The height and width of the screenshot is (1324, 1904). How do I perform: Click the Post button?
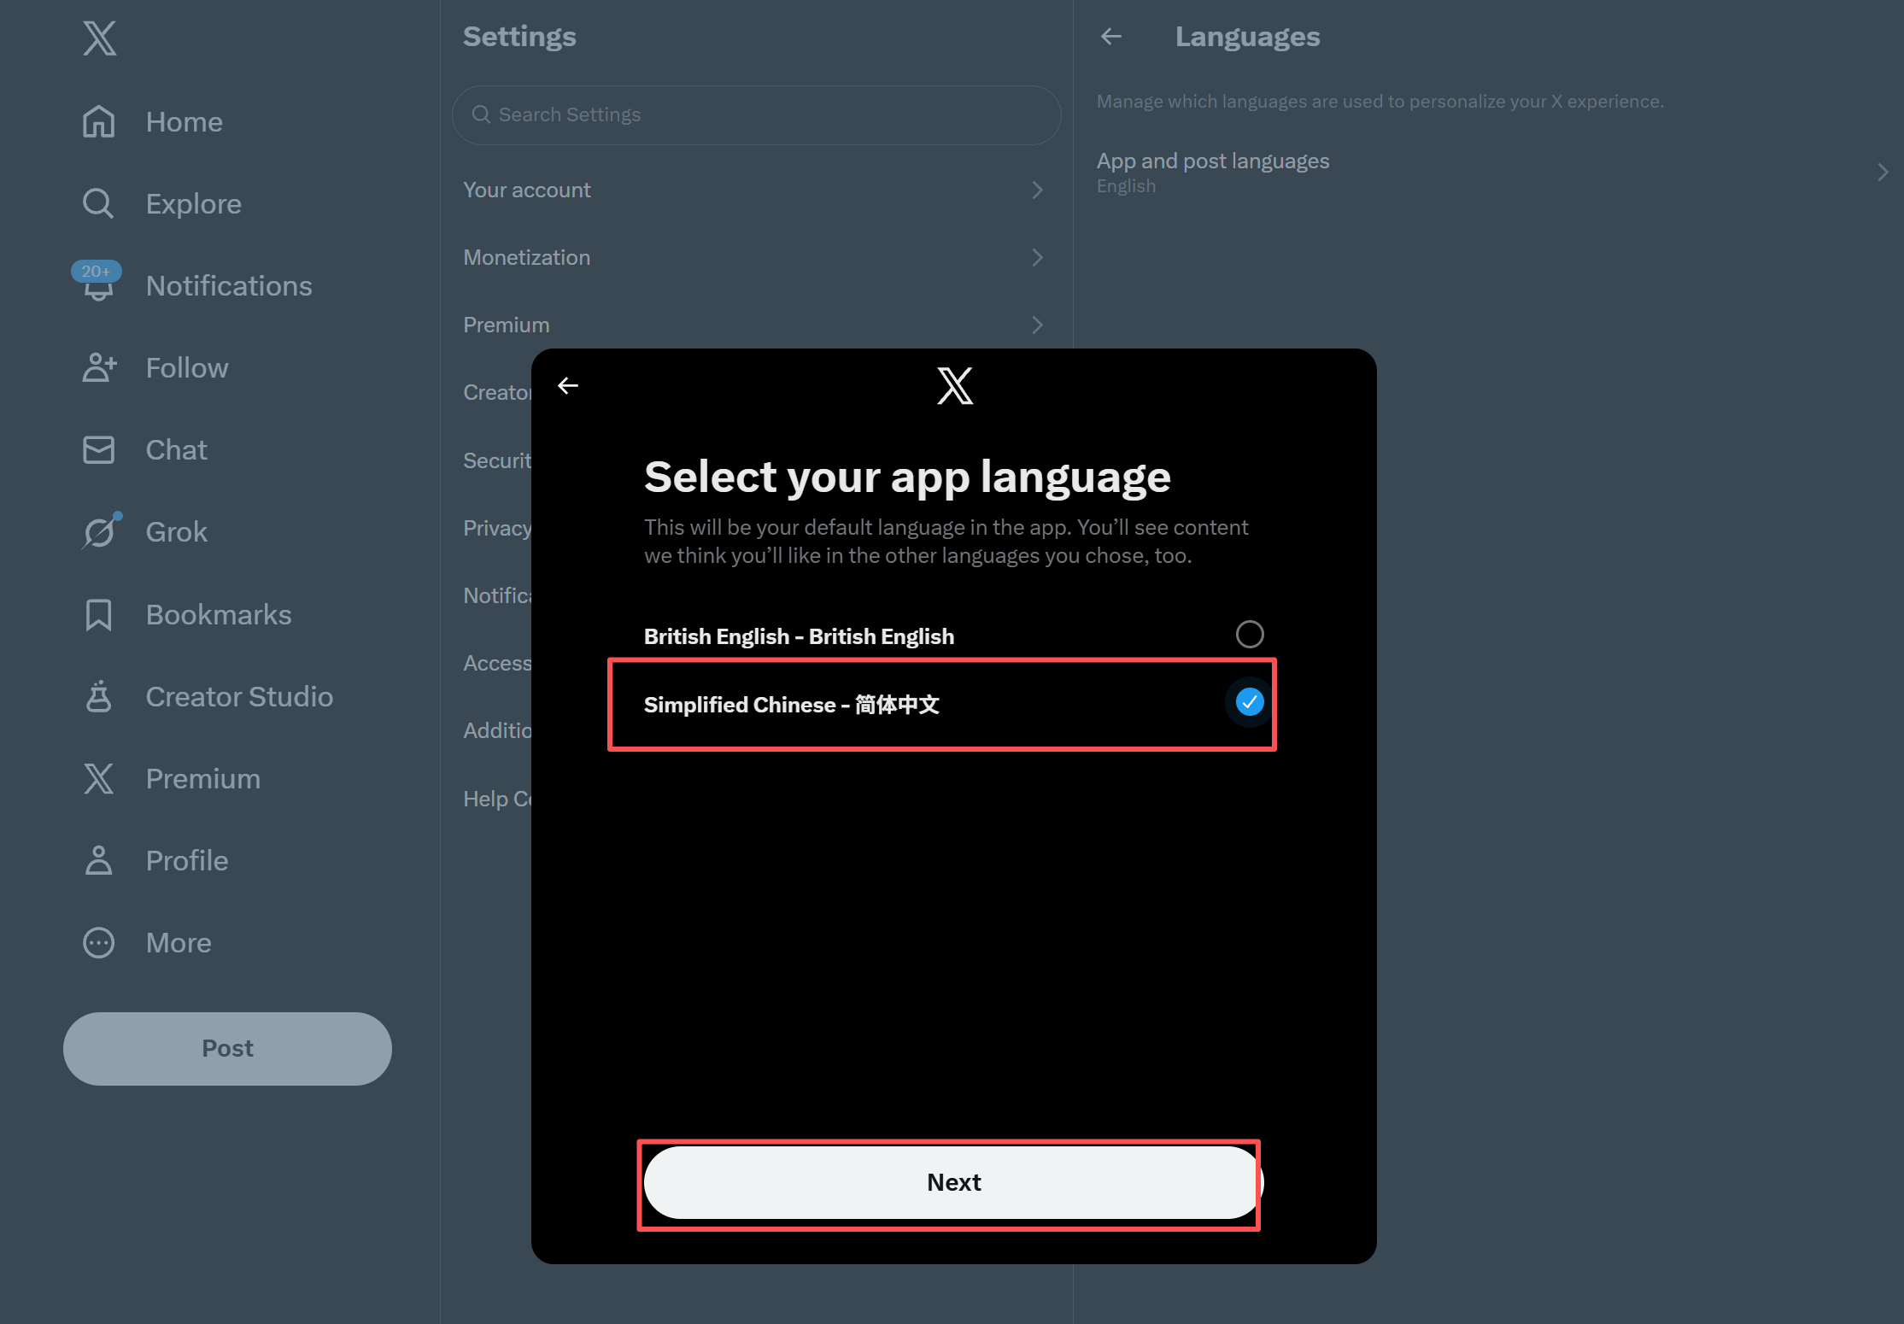(227, 1048)
